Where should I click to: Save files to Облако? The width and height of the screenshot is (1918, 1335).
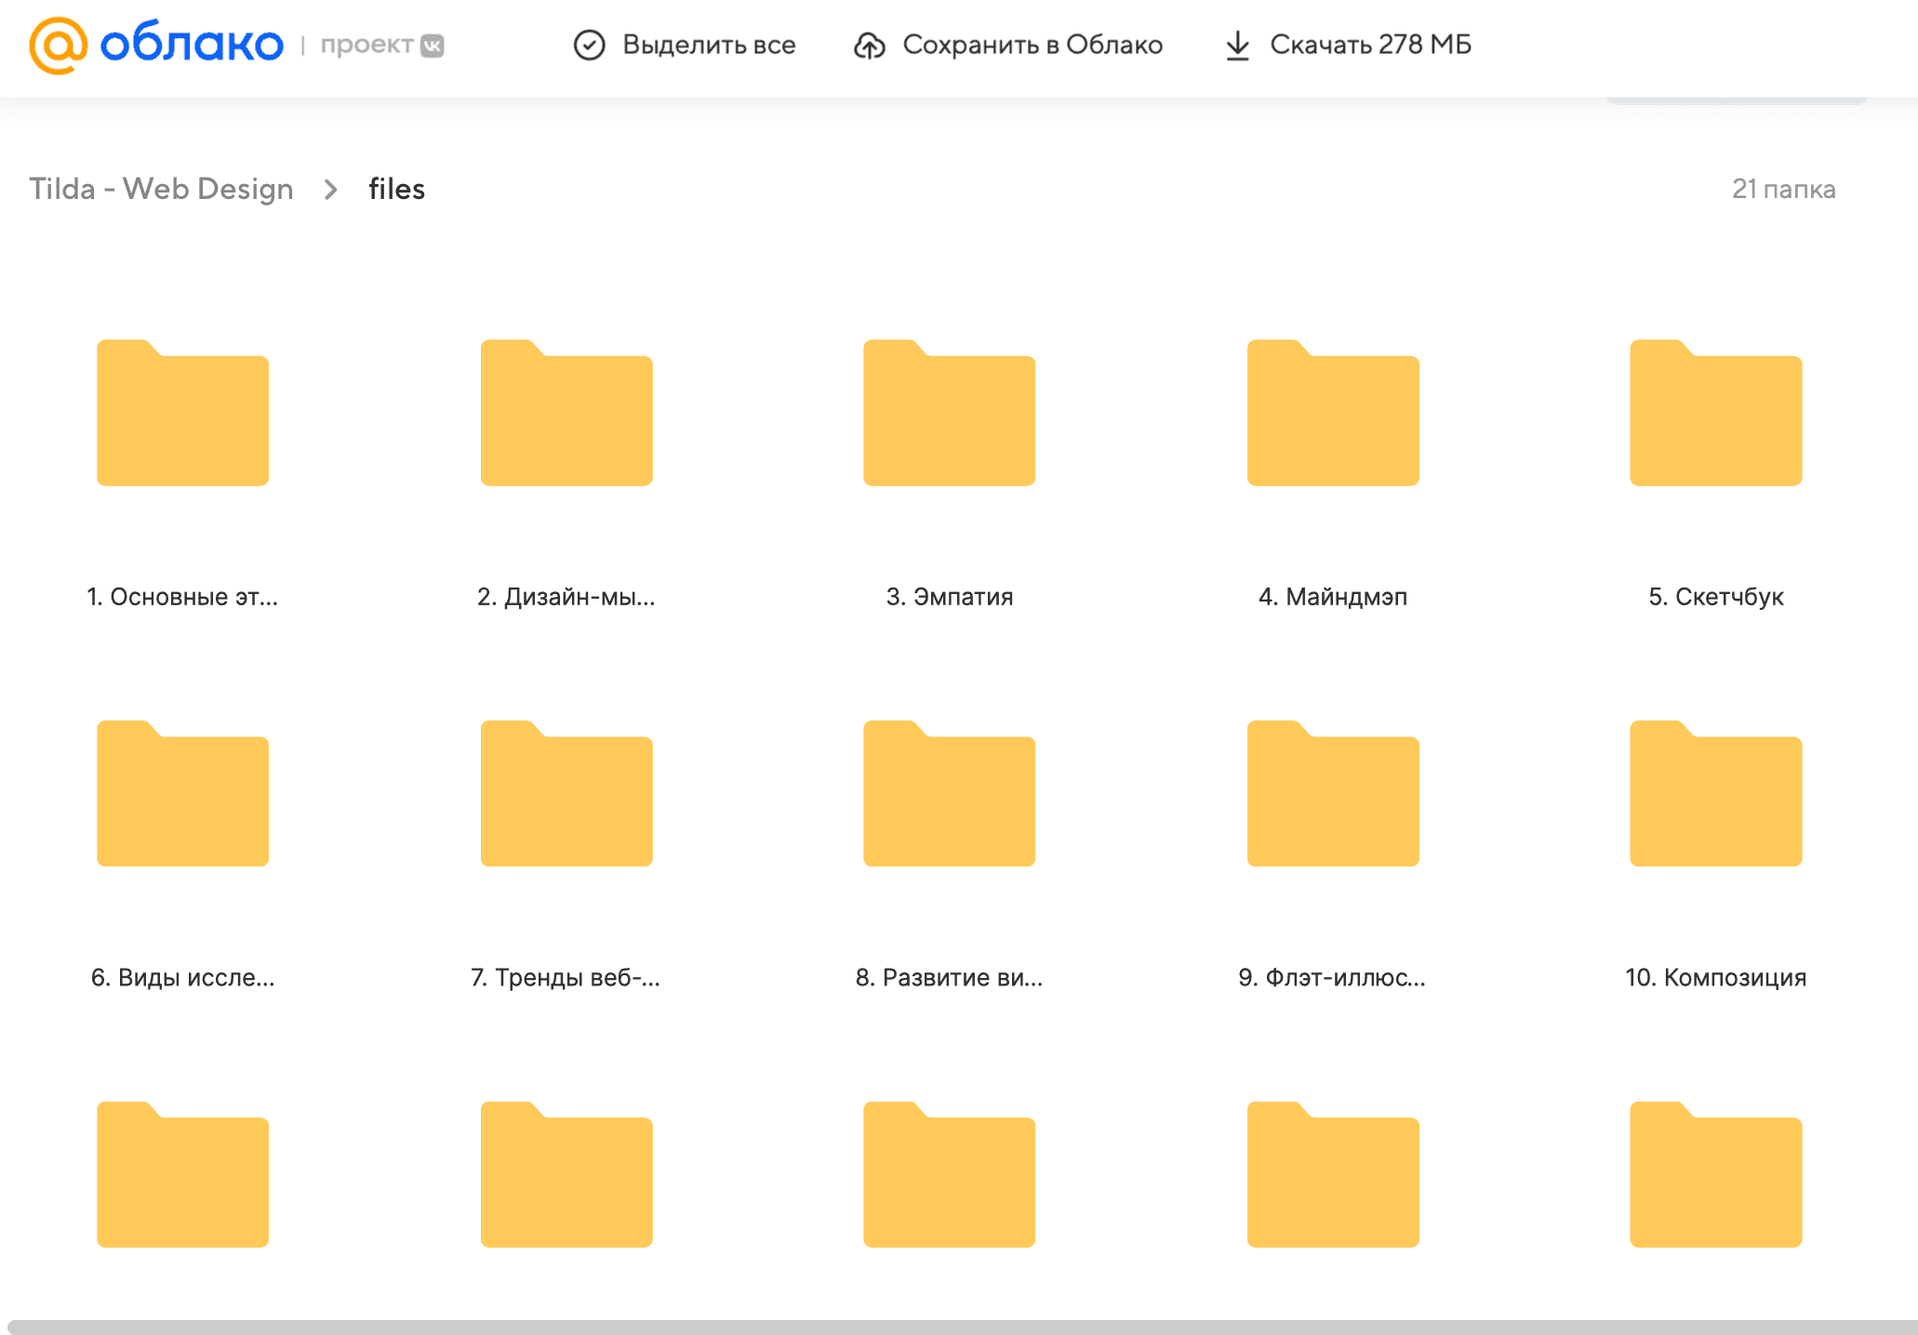[x=1032, y=45]
